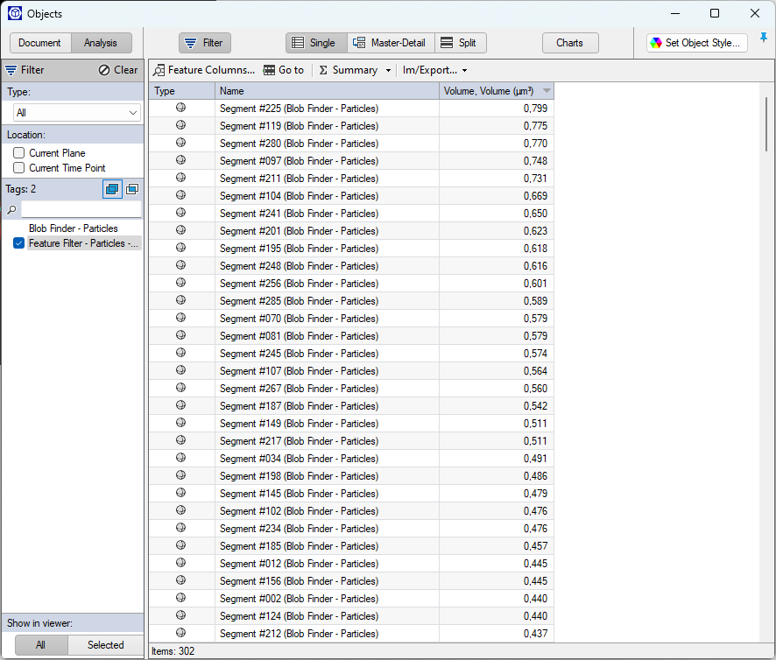Enable the Current Plane checkbox
Image resolution: width=776 pixels, height=660 pixels.
tap(18, 152)
